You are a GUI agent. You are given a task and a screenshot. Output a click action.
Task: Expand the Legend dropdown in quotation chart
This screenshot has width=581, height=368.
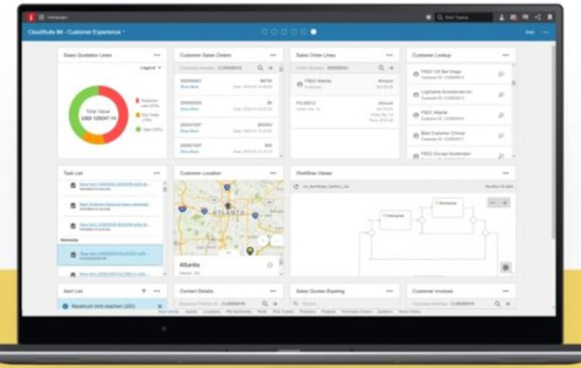(150, 68)
